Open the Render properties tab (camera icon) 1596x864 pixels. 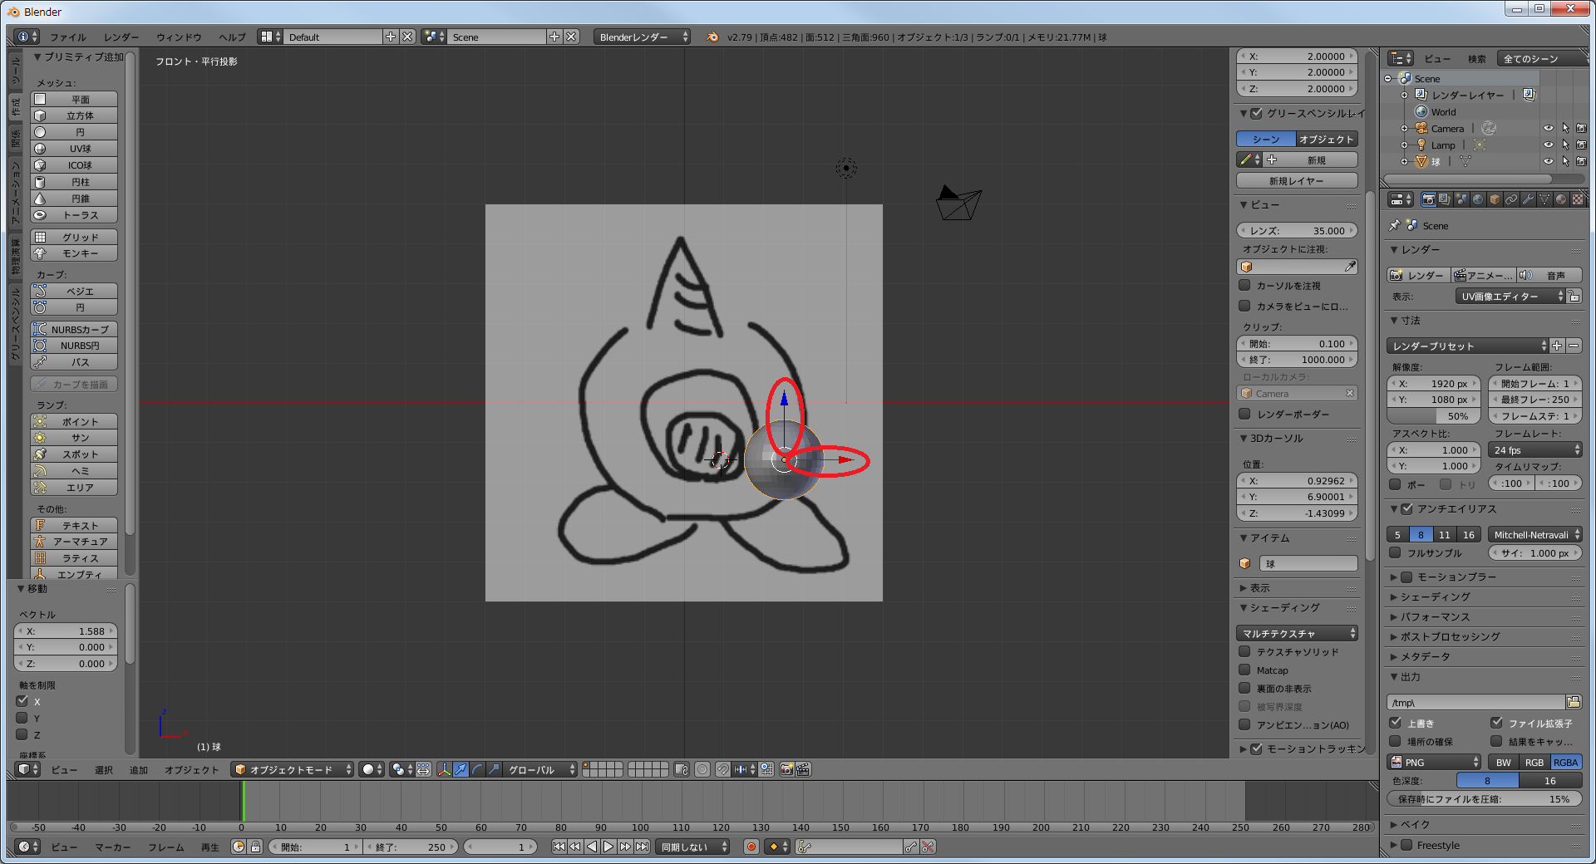coord(1428,199)
